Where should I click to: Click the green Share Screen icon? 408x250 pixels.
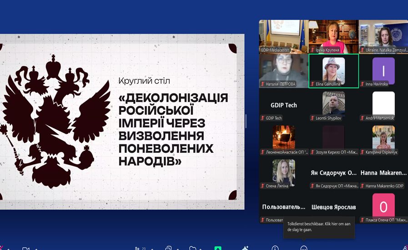click(x=218, y=248)
